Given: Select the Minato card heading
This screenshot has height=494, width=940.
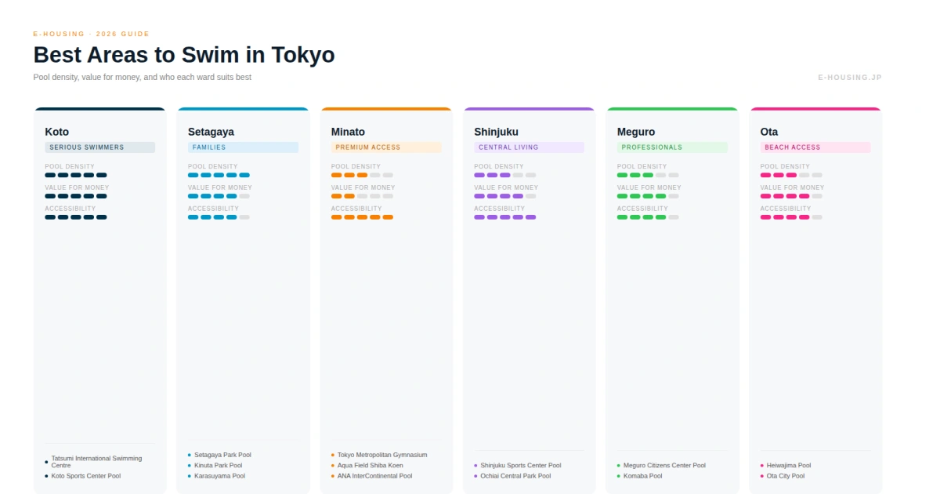Looking at the screenshot, I should point(348,132).
